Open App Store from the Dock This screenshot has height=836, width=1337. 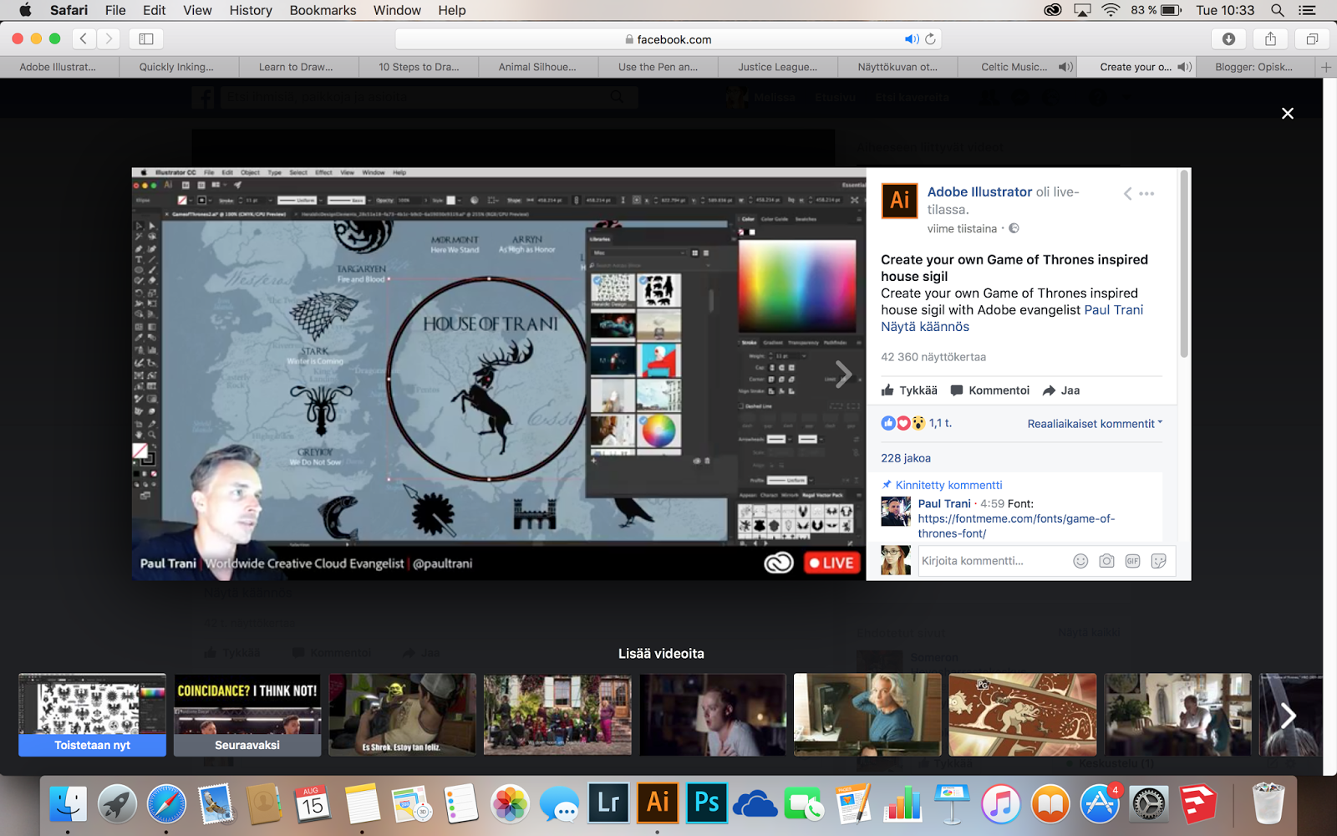point(1100,804)
